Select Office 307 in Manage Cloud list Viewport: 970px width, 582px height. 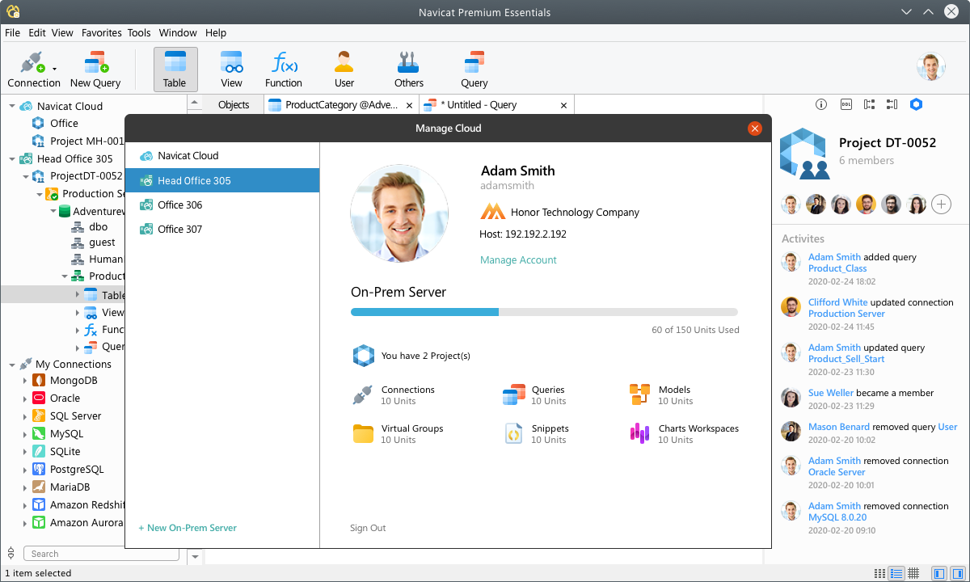point(222,230)
